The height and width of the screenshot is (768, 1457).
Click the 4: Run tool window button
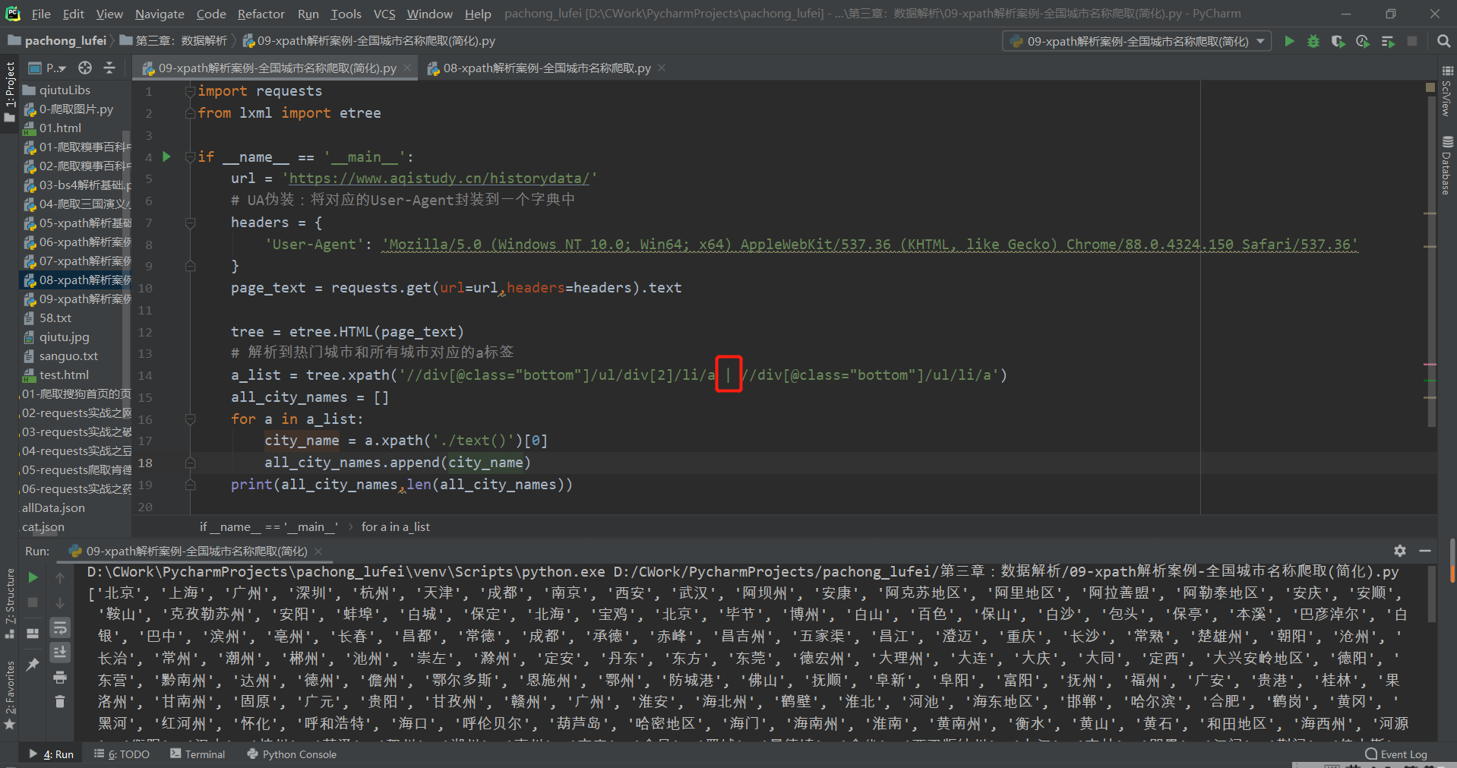click(52, 754)
